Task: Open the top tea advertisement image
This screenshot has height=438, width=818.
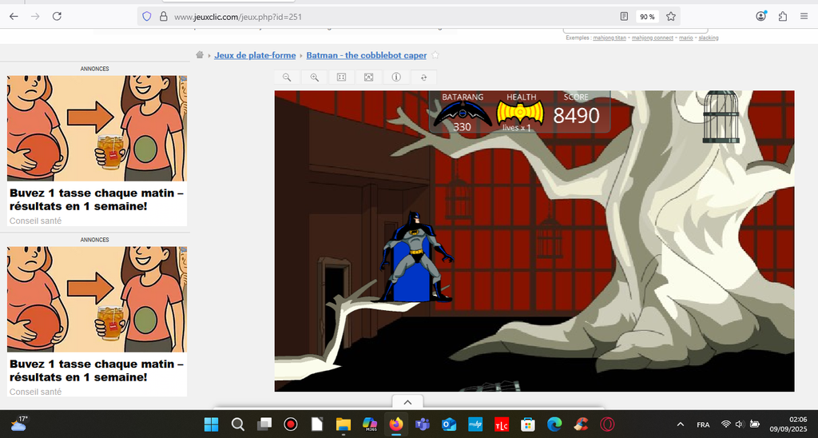Action: [x=97, y=129]
